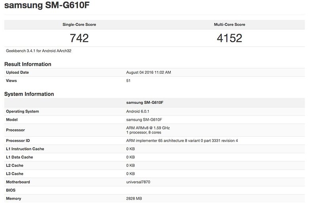
Task: Click the universal7870 motherboard value
Action: pyautogui.click(x=138, y=182)
